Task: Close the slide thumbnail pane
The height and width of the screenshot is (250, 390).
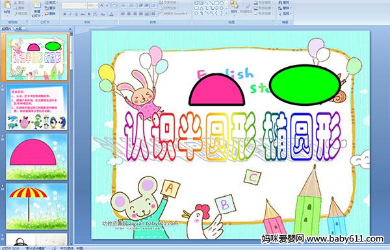Action: [70, 29]
